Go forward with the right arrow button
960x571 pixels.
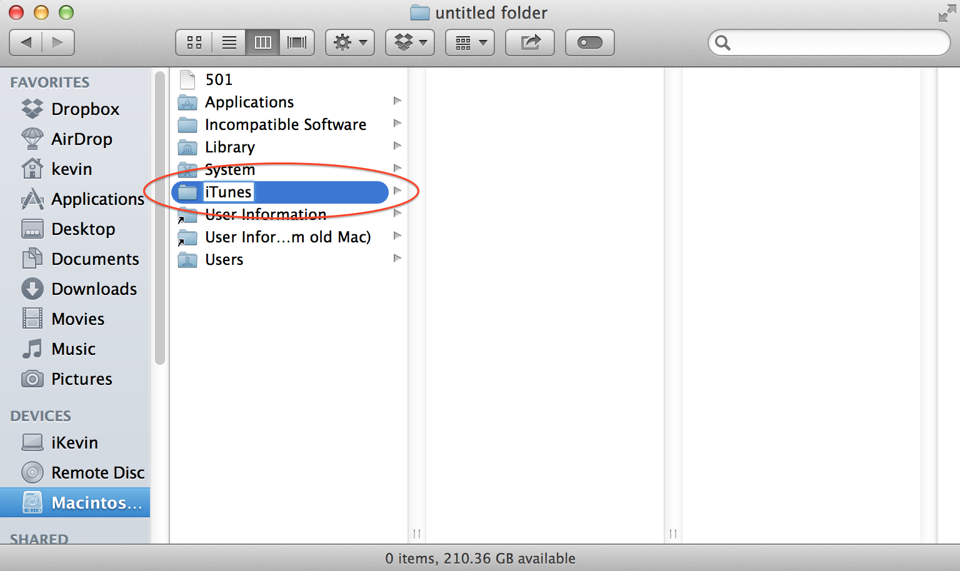[58, 42]
